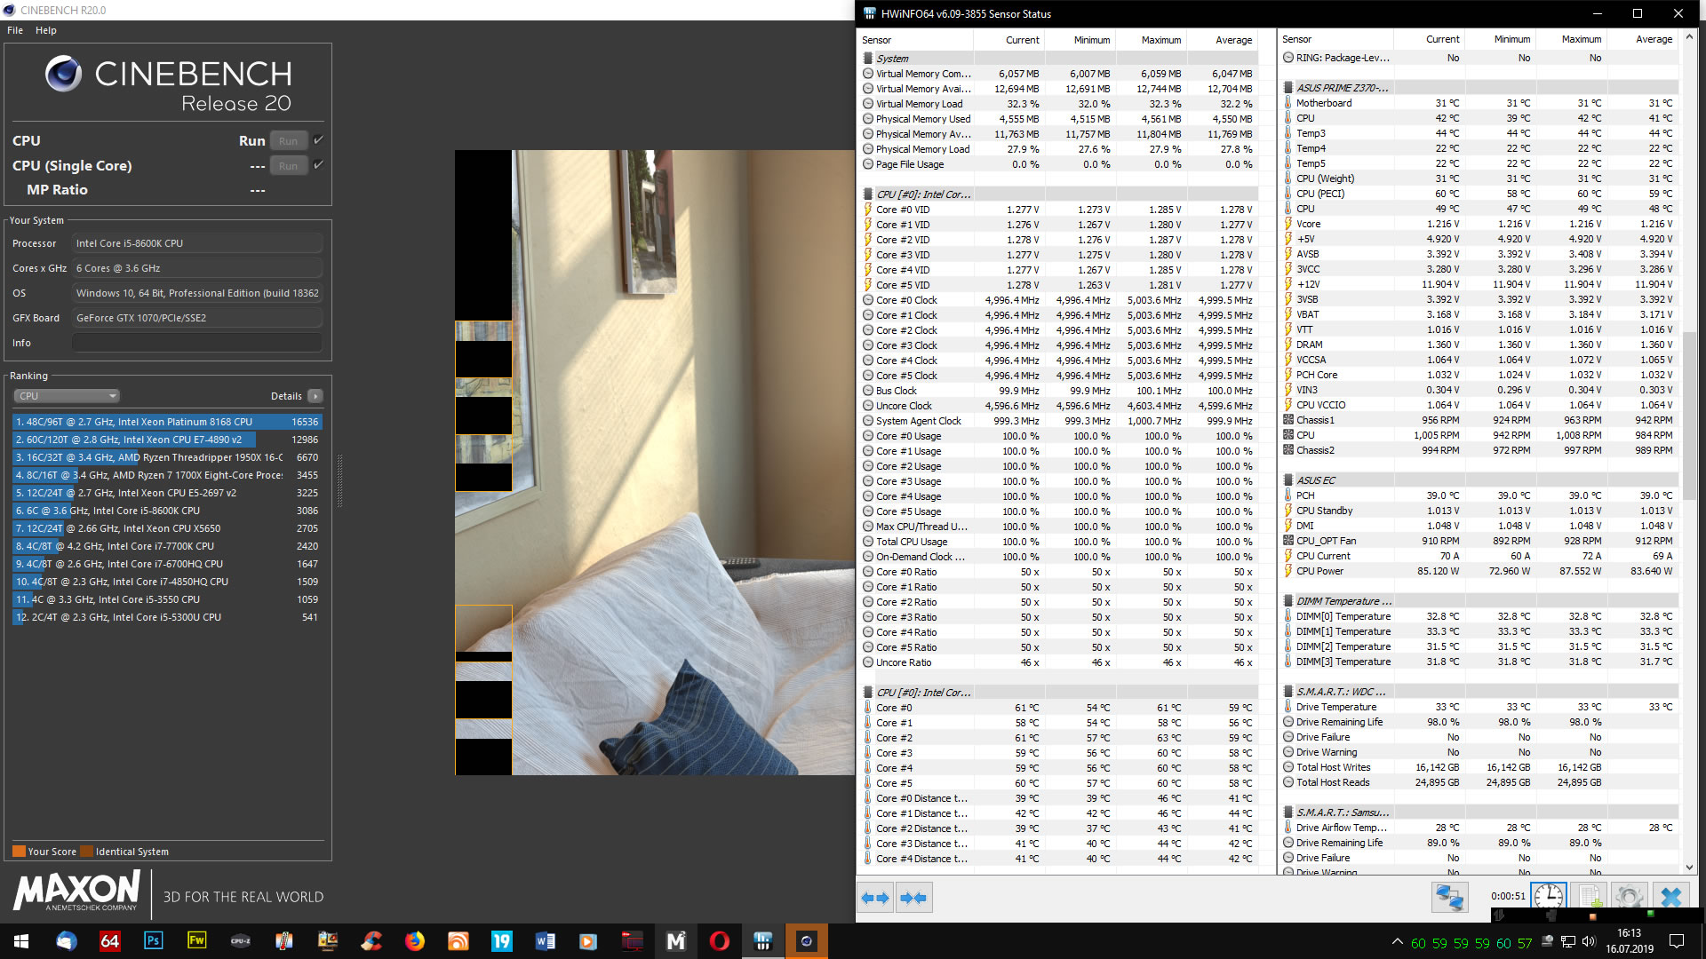The image size is (1706, 959).
Task: Toggle the CPU test checkbox
Action: point(318,140)
